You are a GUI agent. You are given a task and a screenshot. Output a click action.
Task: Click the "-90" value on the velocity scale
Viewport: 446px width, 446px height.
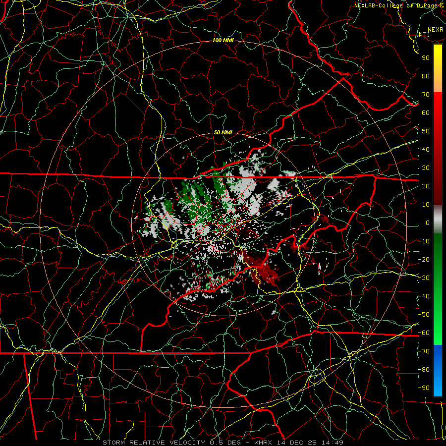point(424,388)
